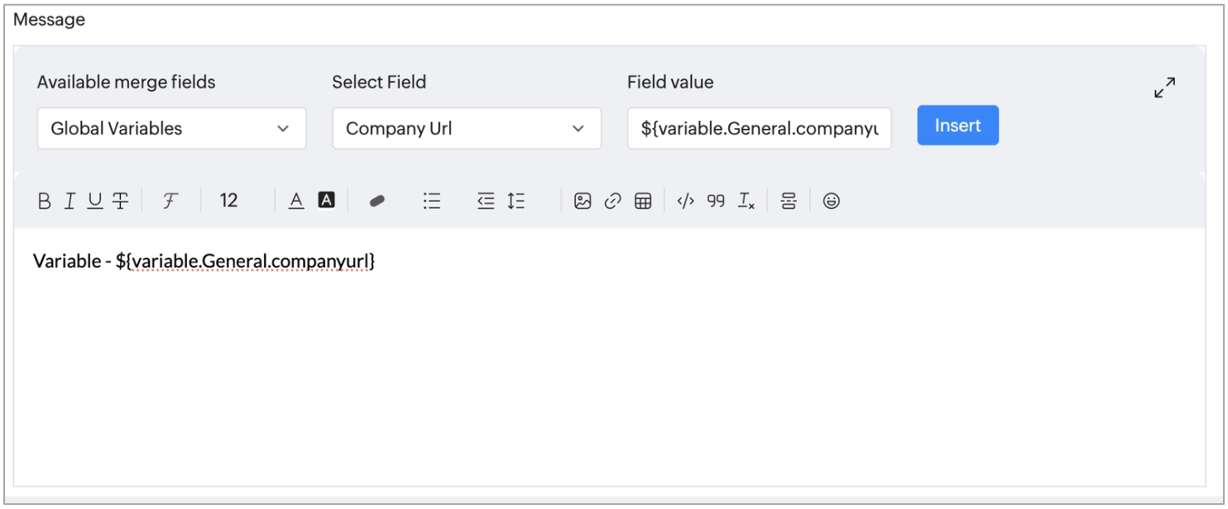The image size is (1228, 509).
Task: Insert a code snippet block
Action: pos(685,201)
